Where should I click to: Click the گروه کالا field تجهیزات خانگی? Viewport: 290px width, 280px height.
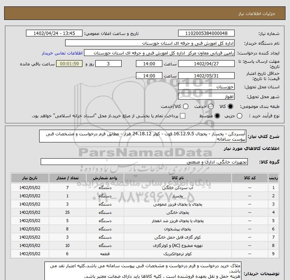point(144,162)
